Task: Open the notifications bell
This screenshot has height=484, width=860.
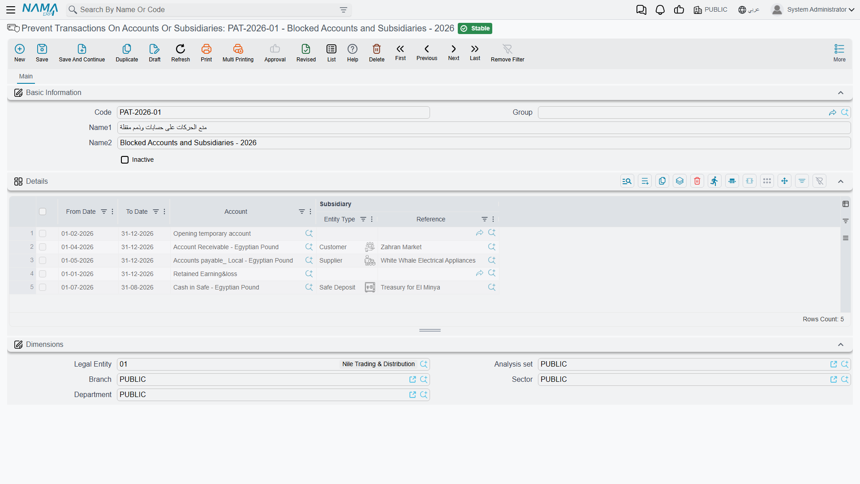Action: coord(660,10)
